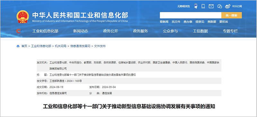Open 公众参与 navigation menu
257x117 pixels.
[170, 31]
